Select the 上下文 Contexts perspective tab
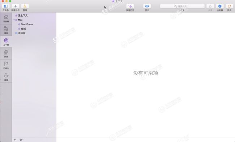This screenshot has height=142, width=235. point(6,42)
